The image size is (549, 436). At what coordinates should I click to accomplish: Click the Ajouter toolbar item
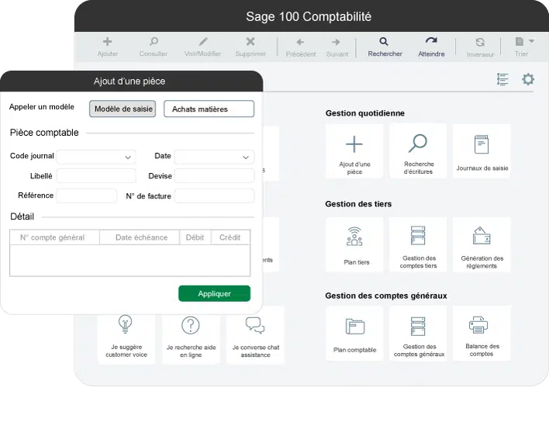pos(107,46)
